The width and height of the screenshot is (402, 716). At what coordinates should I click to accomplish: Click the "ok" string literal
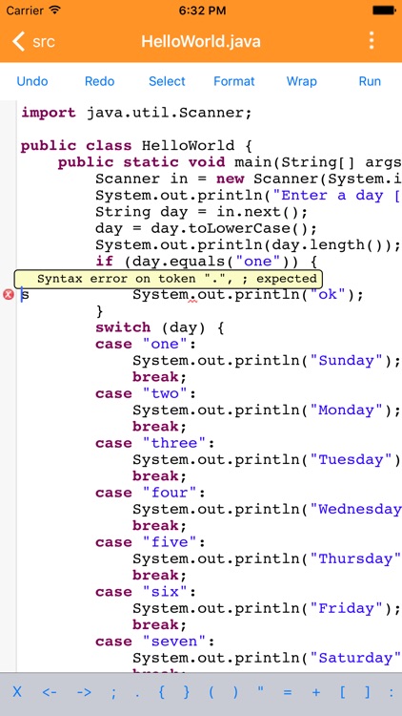(328, 295)
